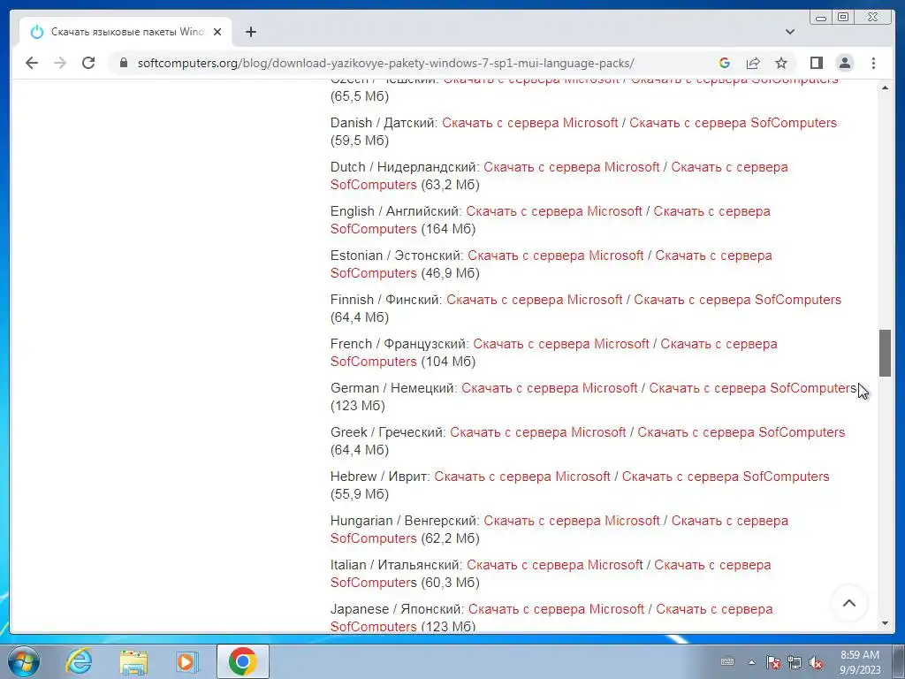The width and height of the screenshot is (905, 679).
Task: Go back to the previous page
Action: (32, 63)
